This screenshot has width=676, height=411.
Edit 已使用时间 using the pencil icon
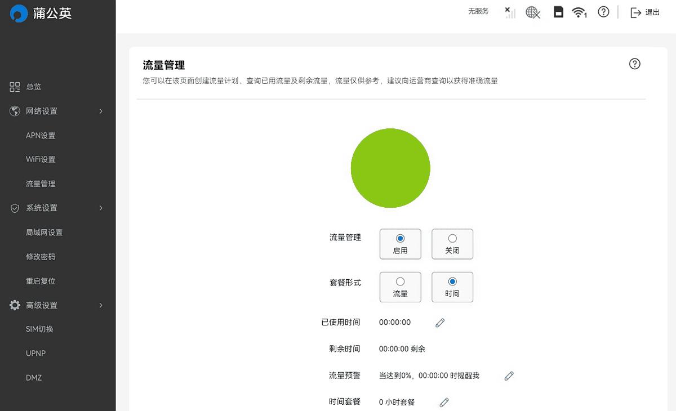439,322
